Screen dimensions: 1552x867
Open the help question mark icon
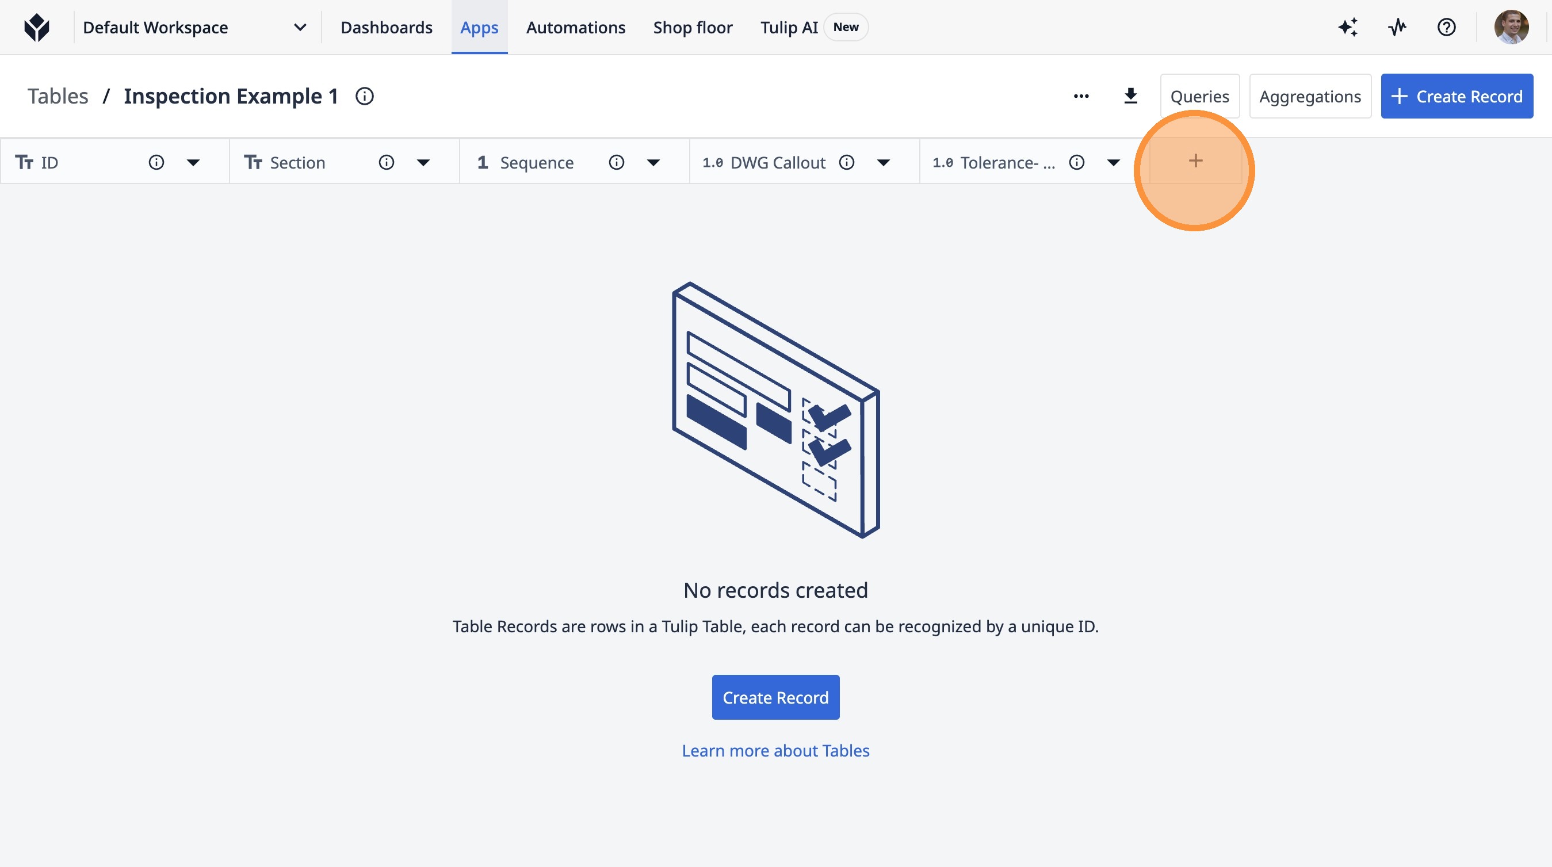pyautogui.click(x=1446, y=27)
